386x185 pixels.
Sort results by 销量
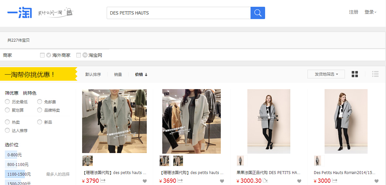pyautogui.click(x=118, y=75)
